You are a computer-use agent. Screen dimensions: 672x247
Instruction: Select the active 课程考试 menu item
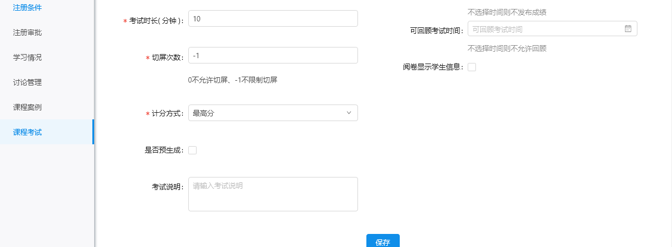click(x=27, y=132)
